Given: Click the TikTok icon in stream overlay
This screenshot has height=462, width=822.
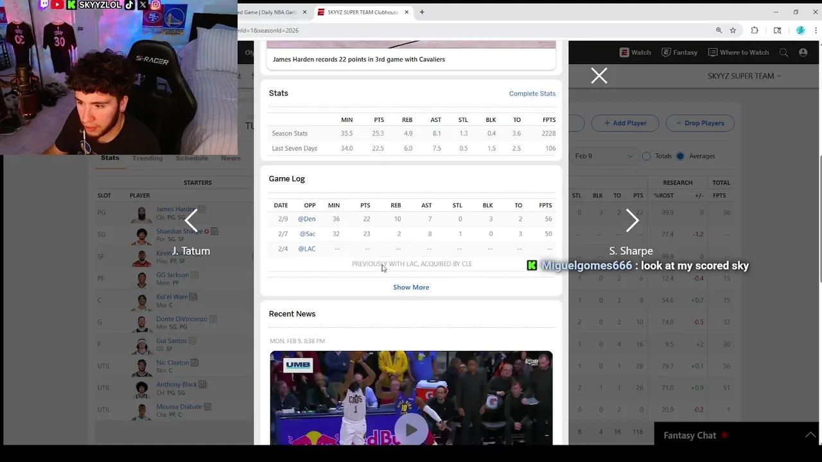Looking at the screenshot, I should pos(129,5).
